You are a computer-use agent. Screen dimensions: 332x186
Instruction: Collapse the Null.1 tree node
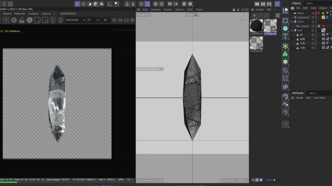pos(292,22)
